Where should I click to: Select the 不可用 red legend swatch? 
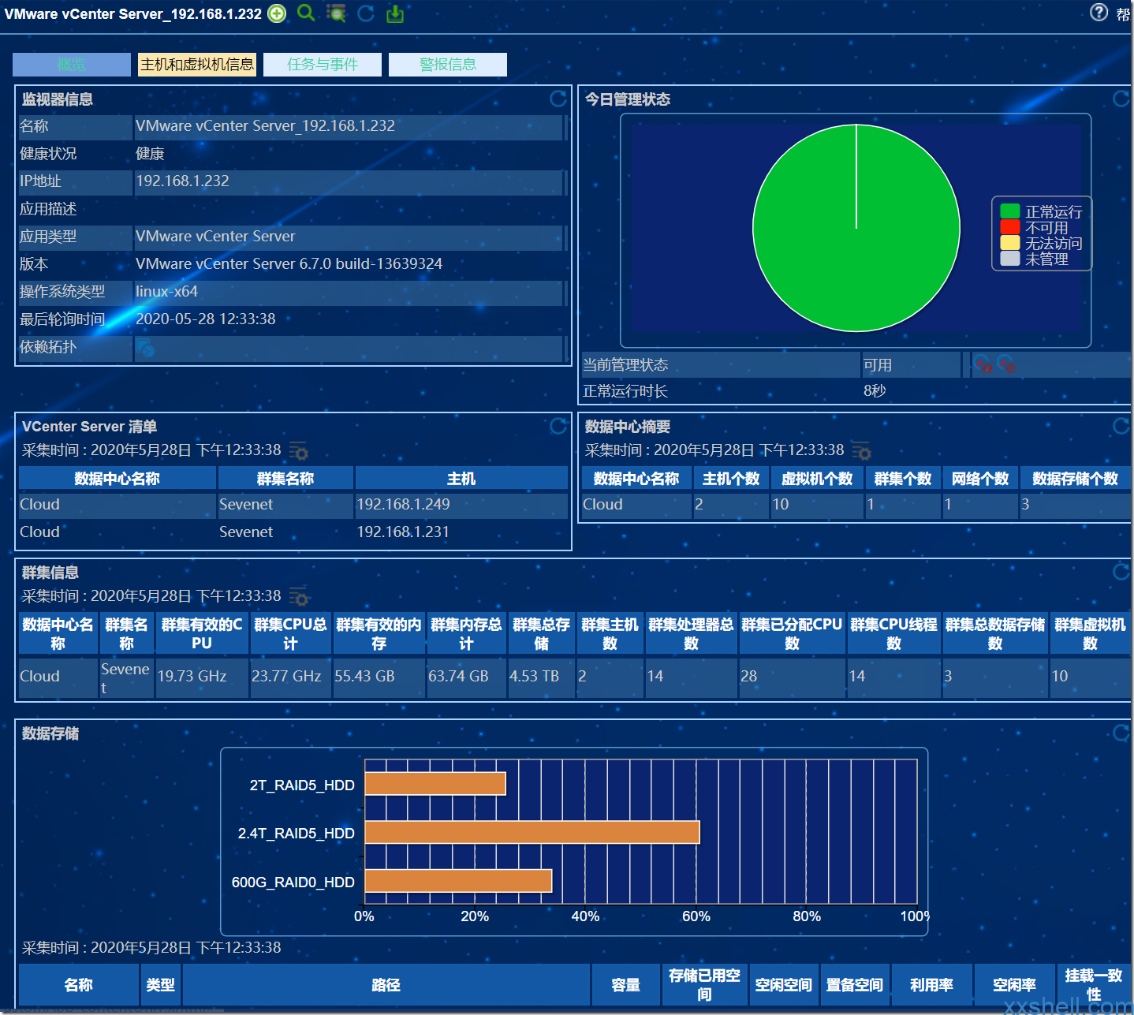click(1010, 227)
